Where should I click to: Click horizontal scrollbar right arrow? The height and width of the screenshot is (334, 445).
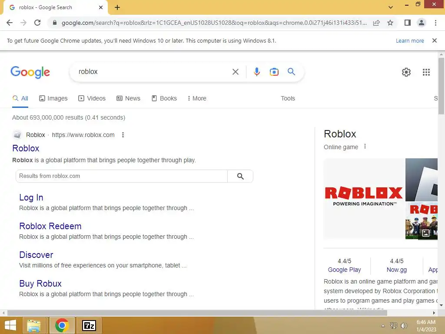click(x=434, y=313)
